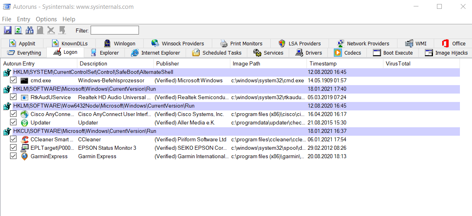Select the '(Verified) Aller Media e.K.' cell
The image size is (472, 216).
(184, 123)
